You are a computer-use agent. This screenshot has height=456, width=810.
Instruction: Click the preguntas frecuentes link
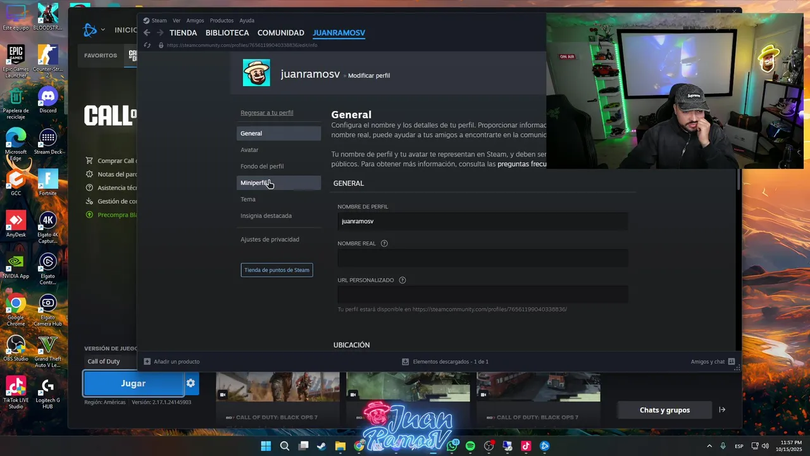(521, 164)
